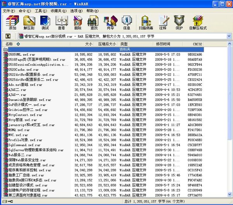Click 自解压格式 (SFX) icon

198,22
